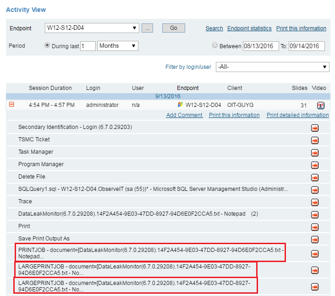Screen dimensions: 335x296
Task: Collapse the 4:54 PM session row
Action: click(x=11, y=105)
